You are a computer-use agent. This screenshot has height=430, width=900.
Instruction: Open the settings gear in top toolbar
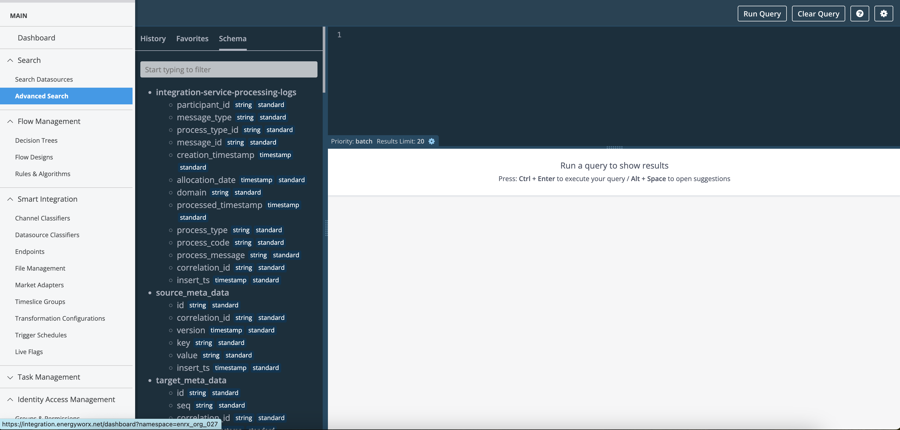coord(883,14)
